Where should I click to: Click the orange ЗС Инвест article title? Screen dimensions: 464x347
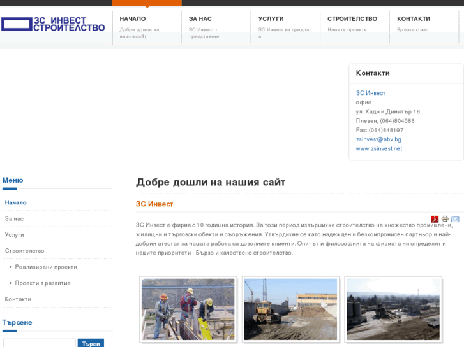point(154,204)
